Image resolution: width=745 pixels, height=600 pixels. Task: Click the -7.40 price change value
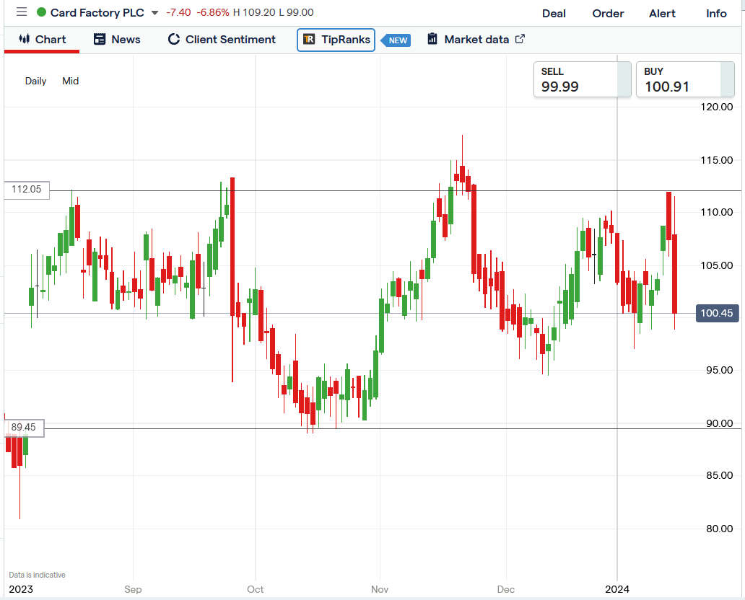(178, 12)
